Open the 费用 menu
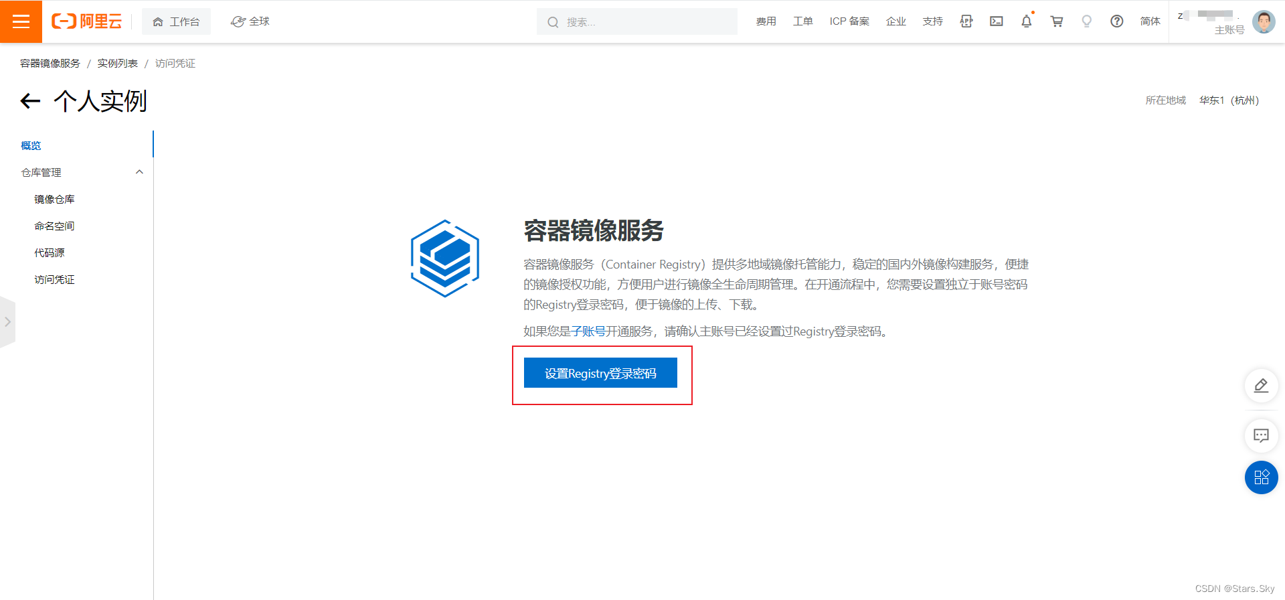The image size is (1285, 600). pos(766,21)
